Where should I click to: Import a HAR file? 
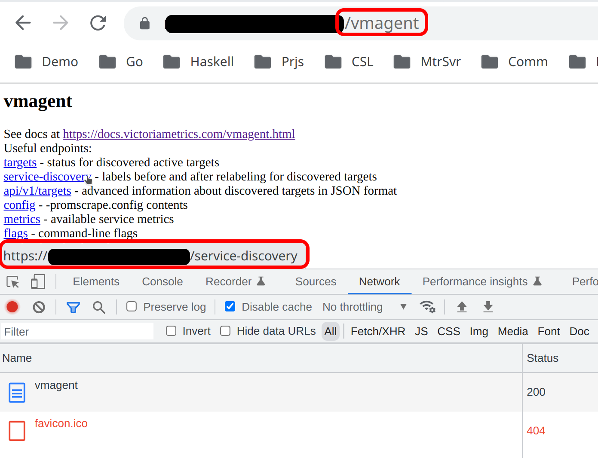click(462, 307)
